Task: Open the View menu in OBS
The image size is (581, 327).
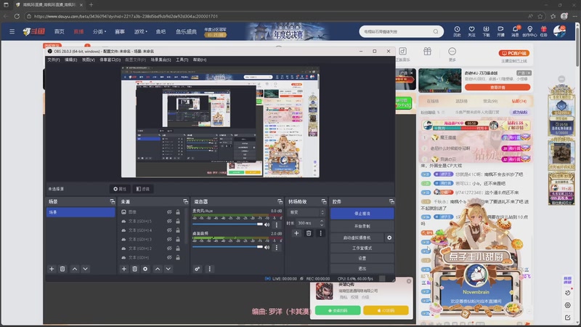Action: (x=88, y=60)
